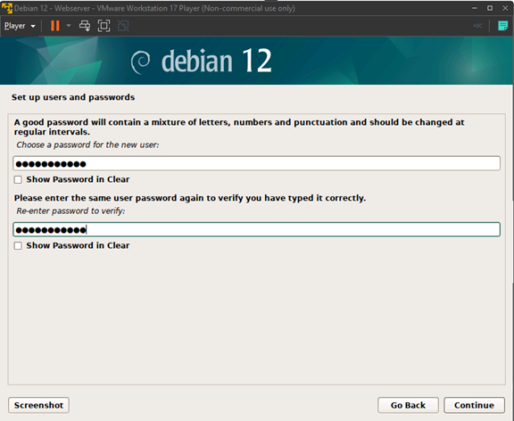Toggle Unity mode icon
The height and width of the screenshot is (421, 514).
[x=123, y=26]
